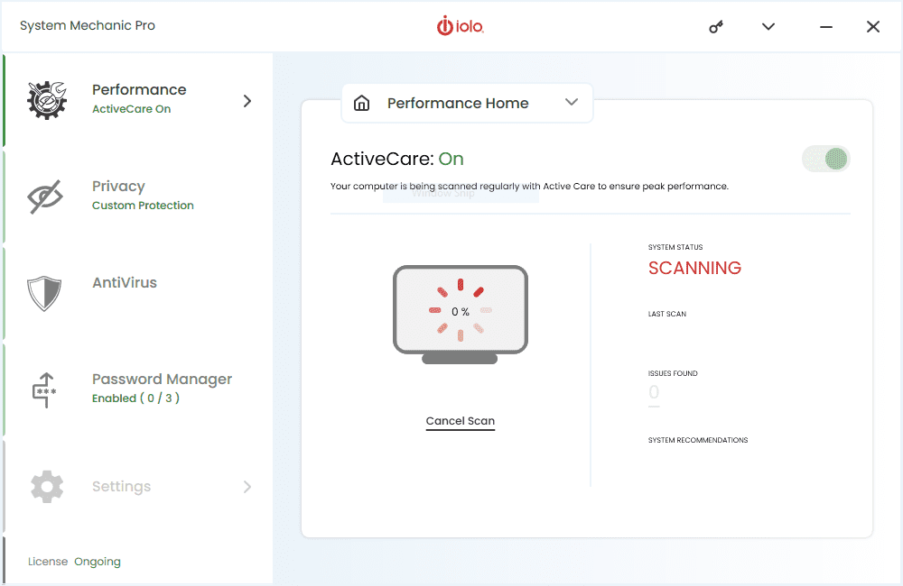This screenshot has width=903, height=586.
Task: Open the AntiVirus section
Action: [x=138, y=293]
